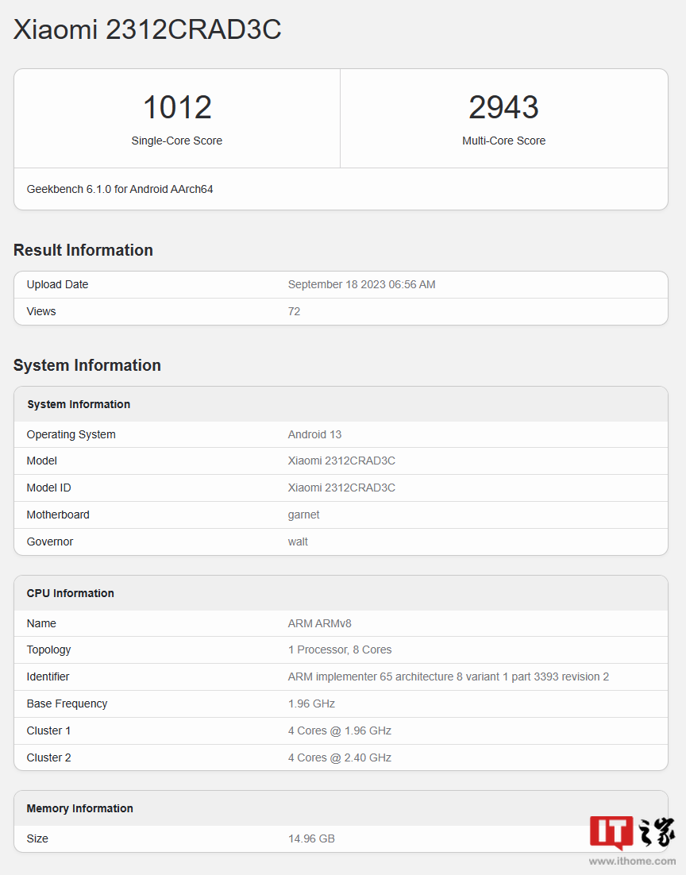Click the Multi-Core Score label
The height and width of the screenshot is (875, 686).
(x=503, y=141)
